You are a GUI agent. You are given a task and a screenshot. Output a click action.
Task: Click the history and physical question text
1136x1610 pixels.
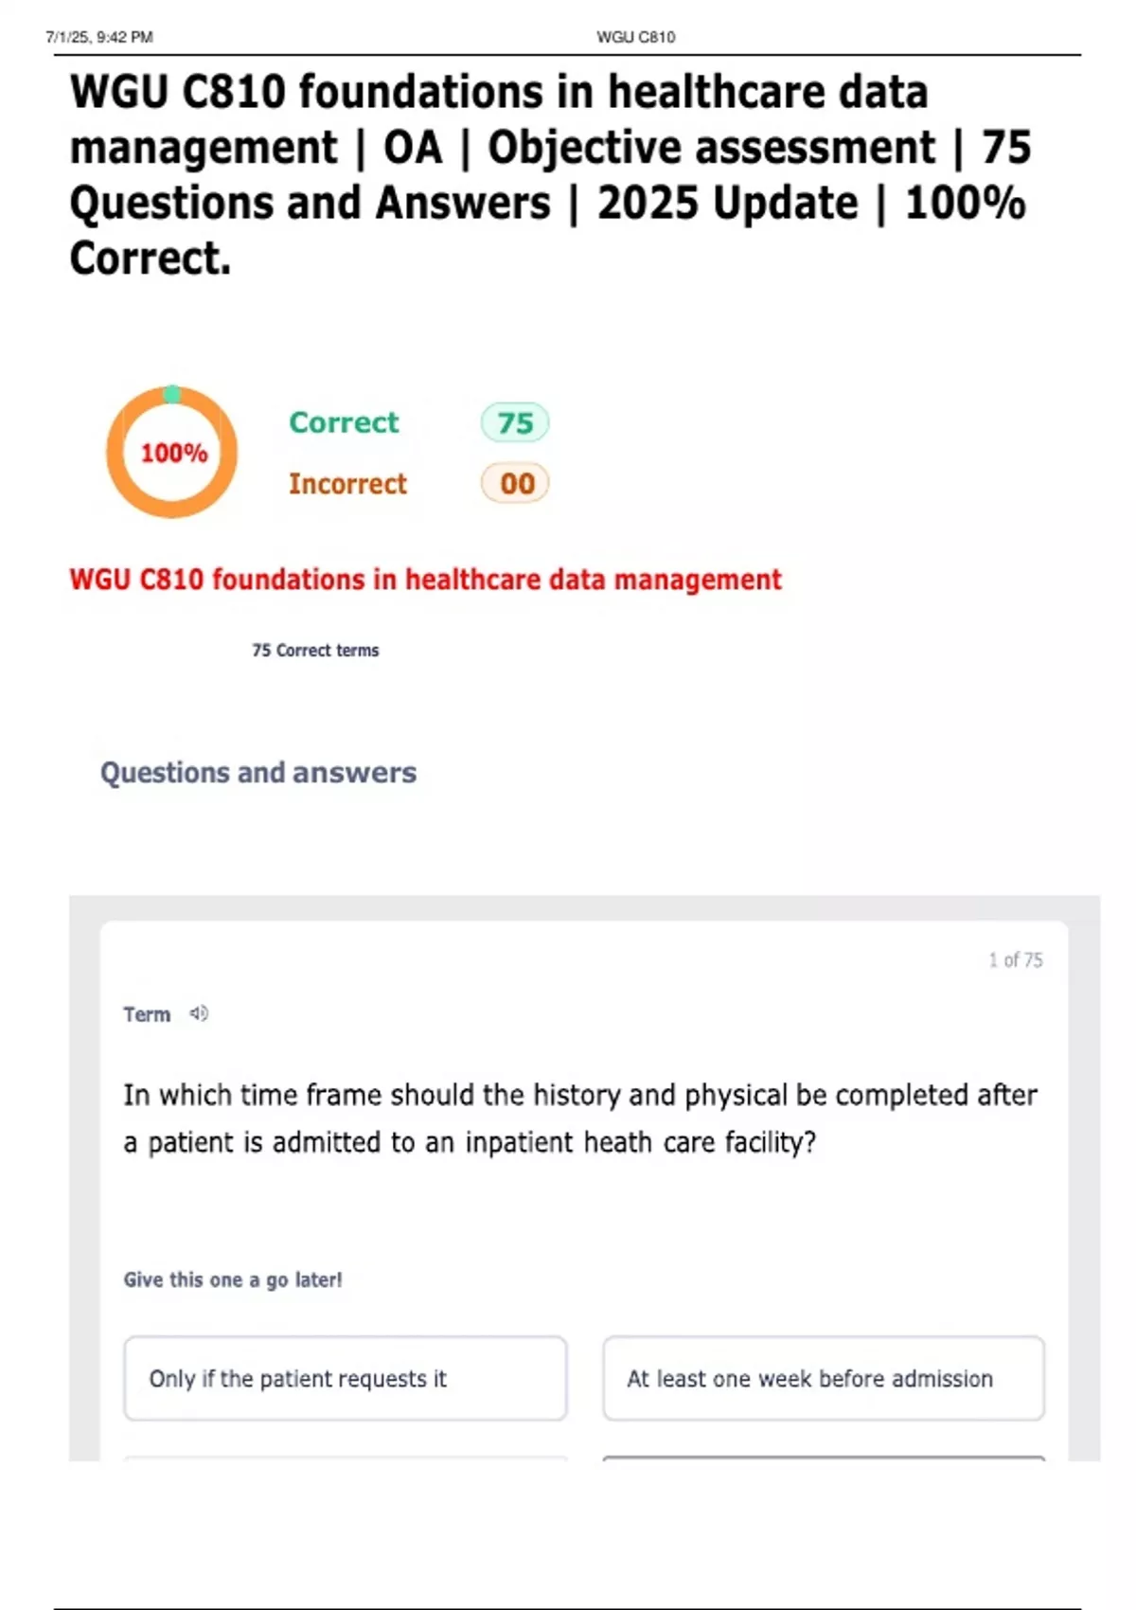click(x=579, y=1118)
